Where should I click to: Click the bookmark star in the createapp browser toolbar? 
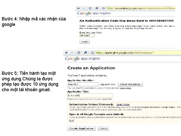point(93,53)
